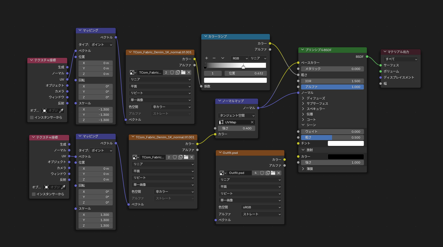The width and height of the screenshot is (443, 247).
Task: Open the カラーランプ tools chevron menu
Action: [222, 58]
